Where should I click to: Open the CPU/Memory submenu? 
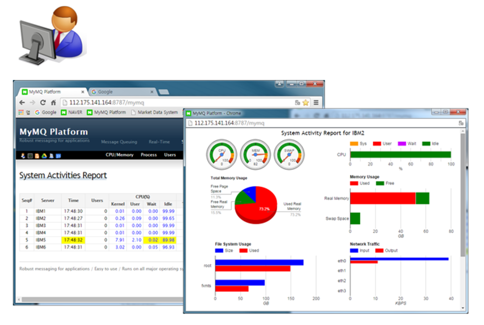[120, 155]
